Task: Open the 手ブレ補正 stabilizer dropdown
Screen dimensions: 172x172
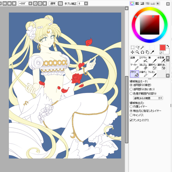Action: (86, 3)
